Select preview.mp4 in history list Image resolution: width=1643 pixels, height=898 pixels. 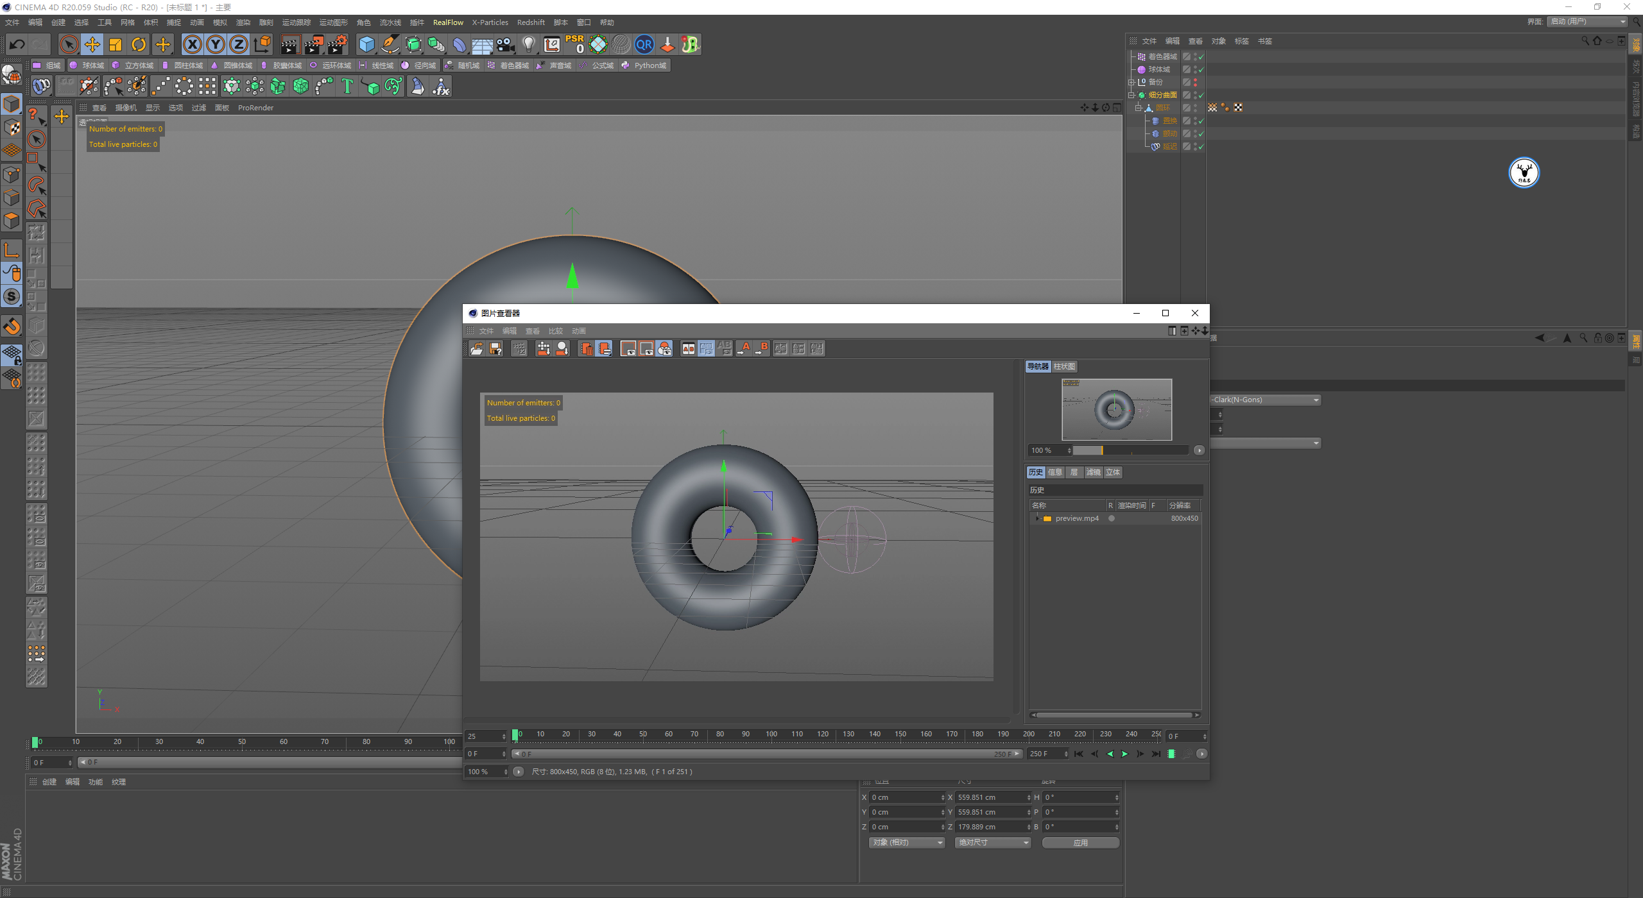coord(1076,518)
